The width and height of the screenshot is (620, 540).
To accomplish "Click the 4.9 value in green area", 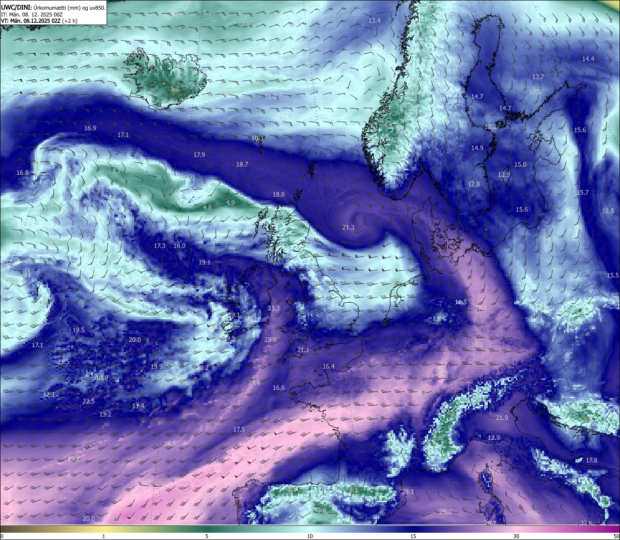I will [231, 202].
